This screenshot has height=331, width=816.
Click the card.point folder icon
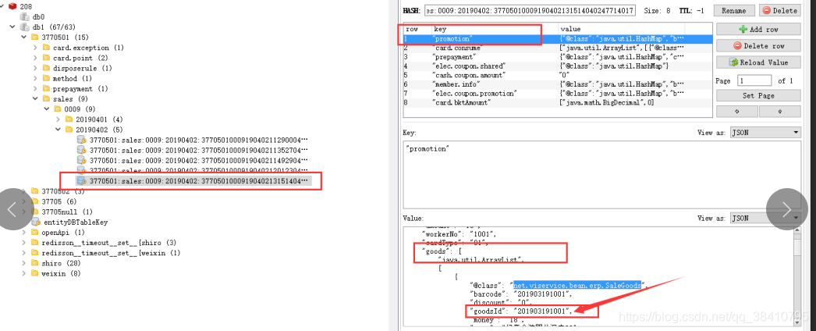[x=46, y=58]
